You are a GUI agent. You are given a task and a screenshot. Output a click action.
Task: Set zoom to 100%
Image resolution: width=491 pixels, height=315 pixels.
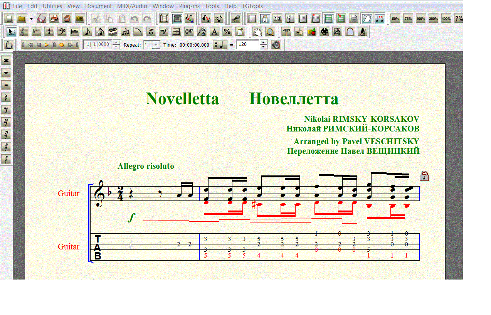coord(420,19)
